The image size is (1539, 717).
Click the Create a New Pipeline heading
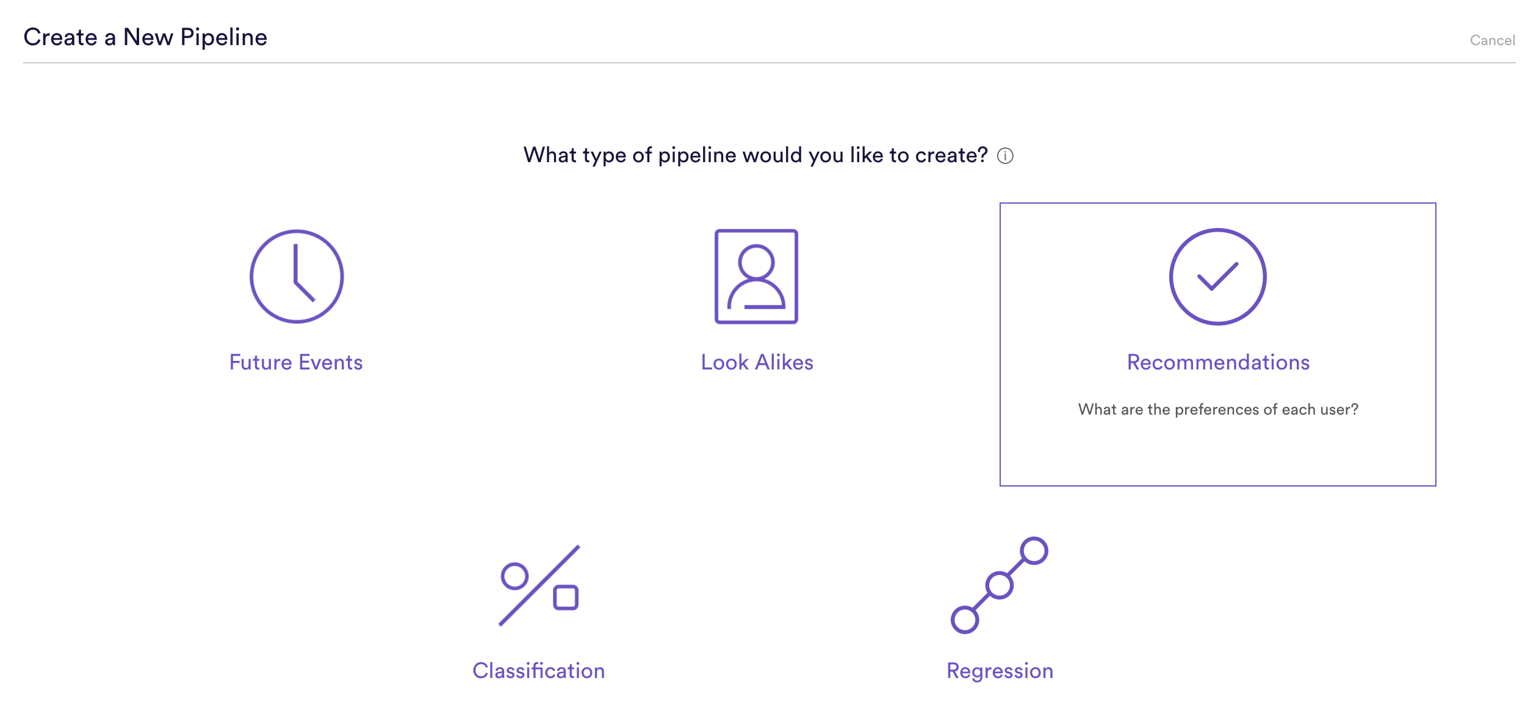[x=145, y=37]
